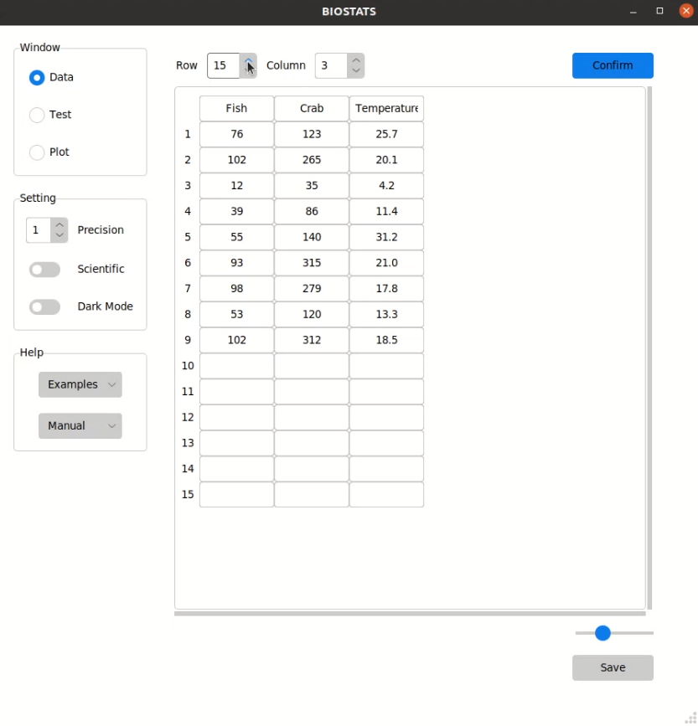
Task: Click the vertical scrollbar of the table
Action: point(649,348)
